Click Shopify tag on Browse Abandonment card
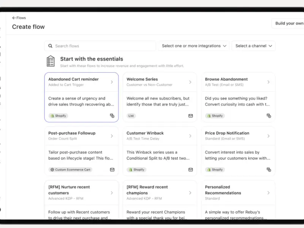 [215, 116]
